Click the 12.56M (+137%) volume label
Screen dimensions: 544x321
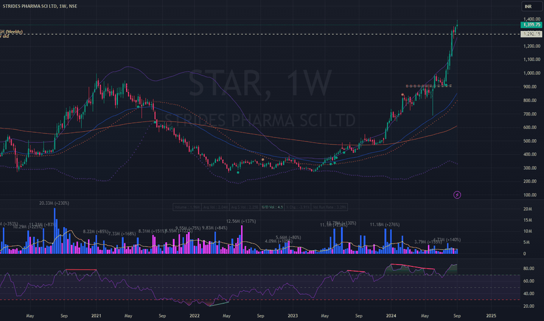point(241,221)
